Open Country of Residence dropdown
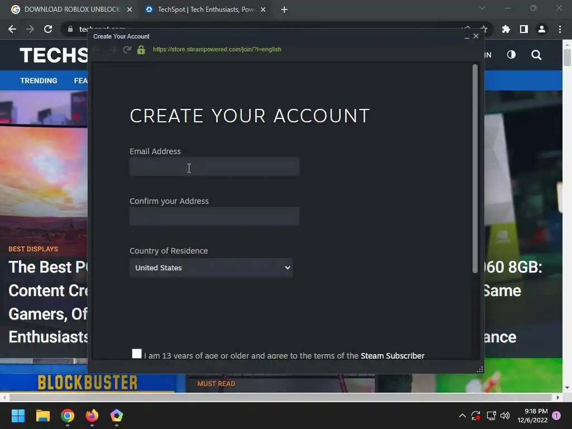This screenshot has height=429, width=572. (x=211, y=268)
